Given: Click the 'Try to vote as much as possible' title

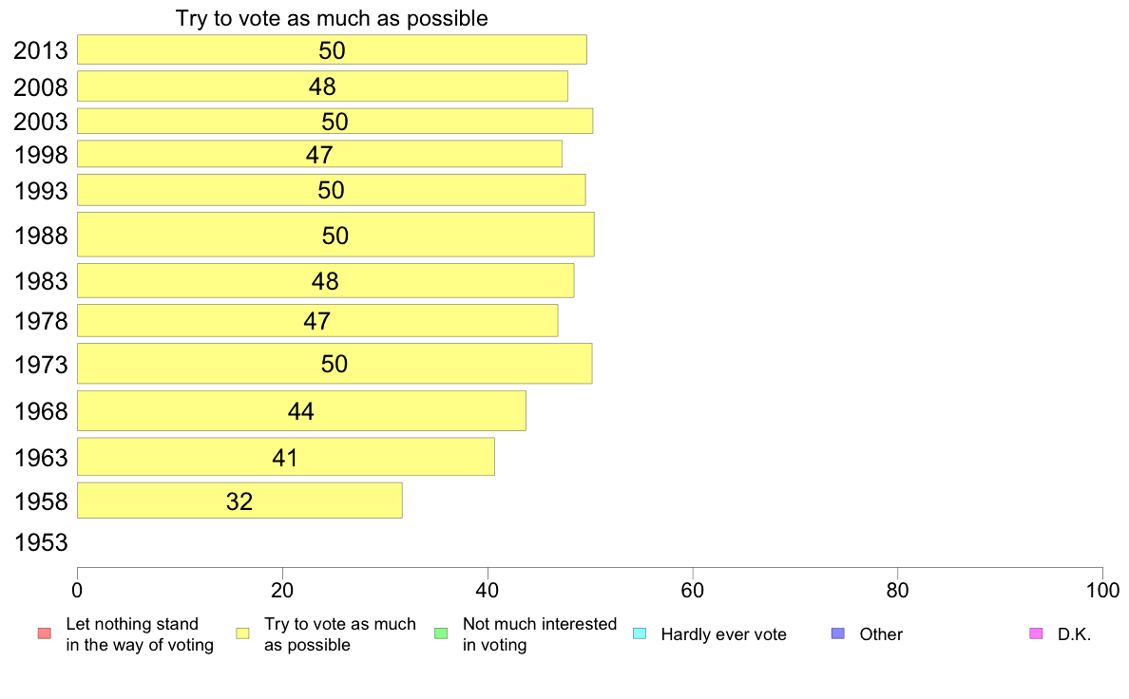Looking at the screenshot, I should [x=332, y=18].
